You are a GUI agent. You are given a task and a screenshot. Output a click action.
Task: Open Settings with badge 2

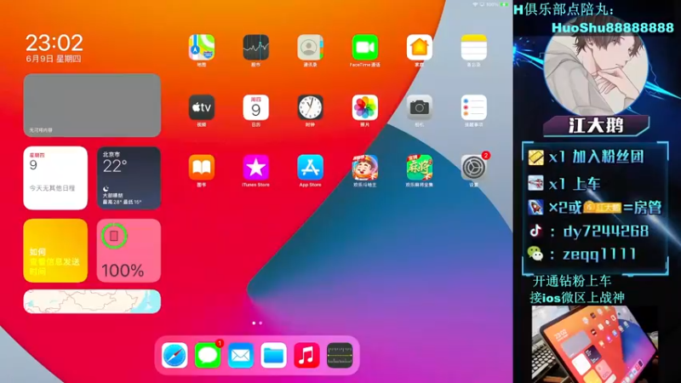[x=473, y=167]
